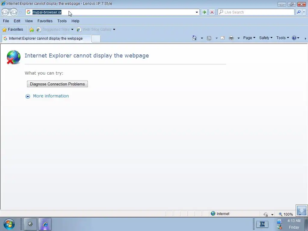Click the down-arrow overlay button at page corner
This screenshot has height=231, width=308.
[301, 210]
